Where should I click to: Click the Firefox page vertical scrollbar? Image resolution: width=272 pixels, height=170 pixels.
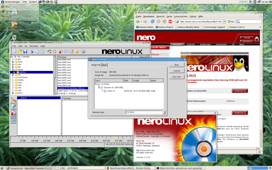click(261, 88)
